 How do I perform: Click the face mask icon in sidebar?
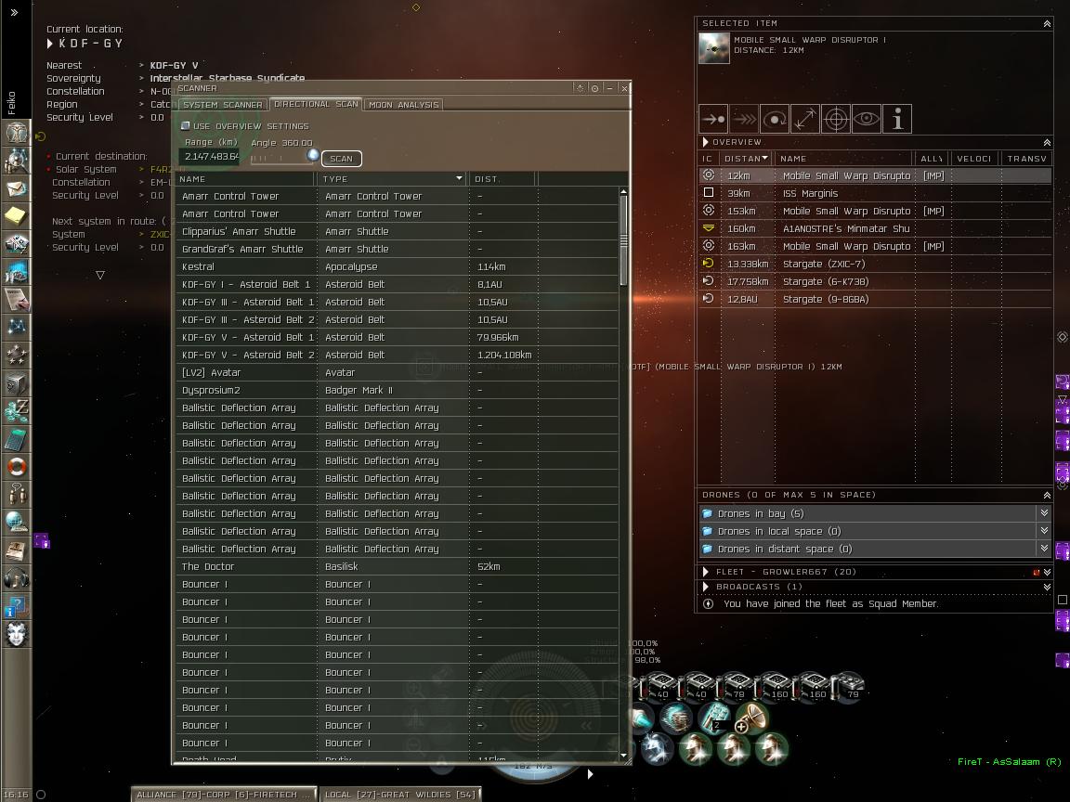pyautogui.click(x=16, y=636)
